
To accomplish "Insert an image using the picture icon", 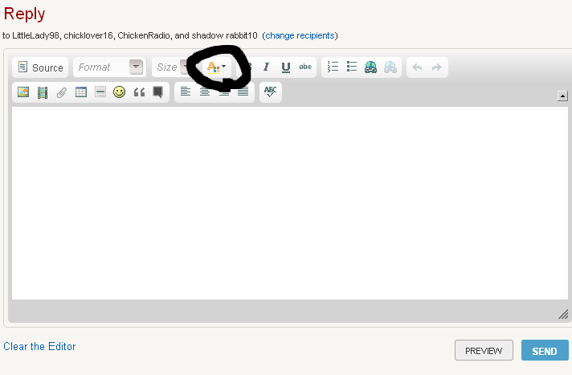I will (x=23, y=92).
